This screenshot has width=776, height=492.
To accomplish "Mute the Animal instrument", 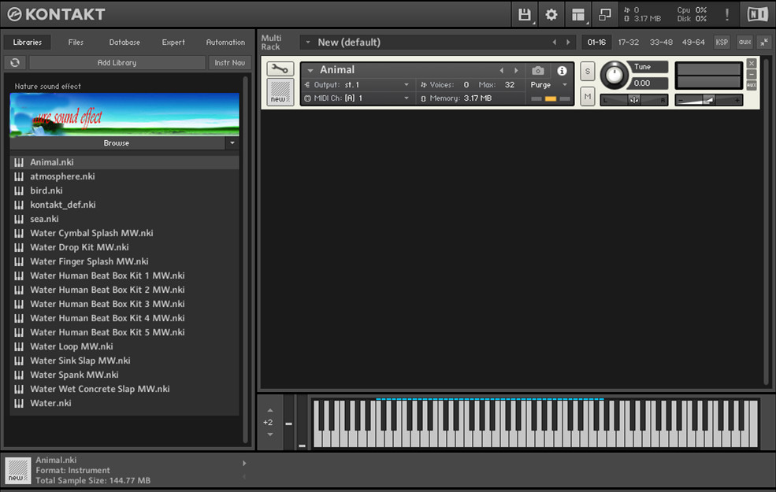I will pos(588,96).
